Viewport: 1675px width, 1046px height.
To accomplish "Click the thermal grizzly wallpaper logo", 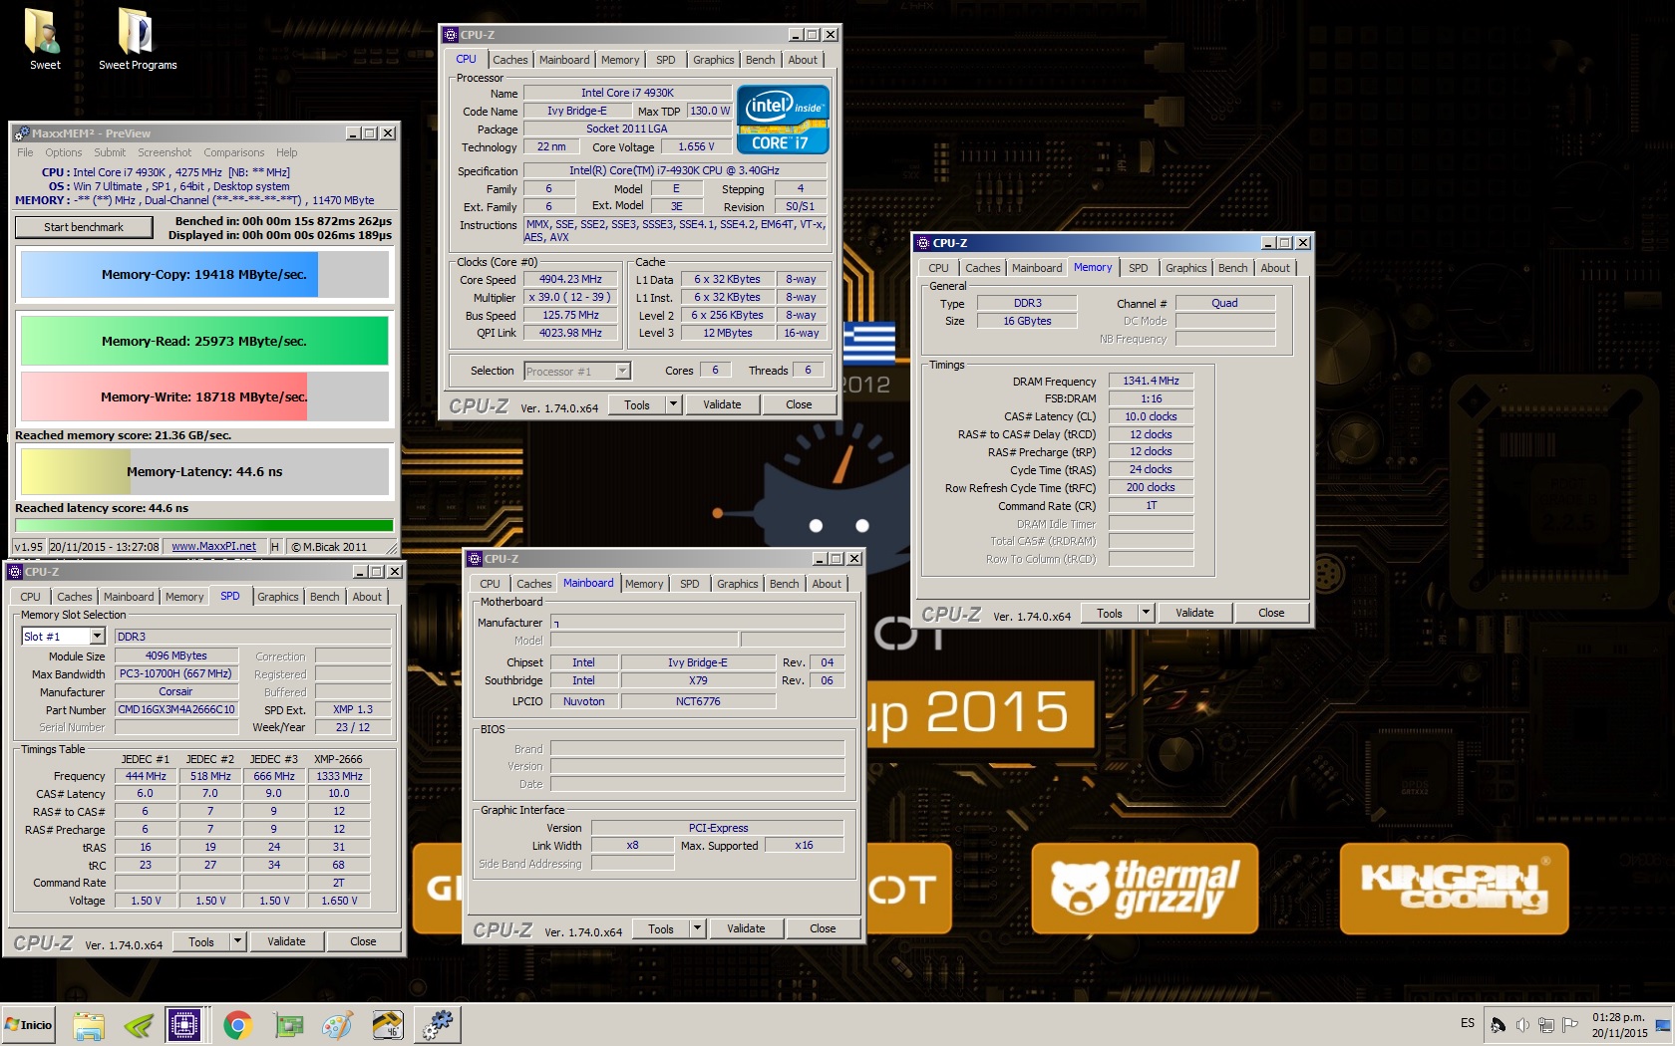I will click(x=1145, y=889).
